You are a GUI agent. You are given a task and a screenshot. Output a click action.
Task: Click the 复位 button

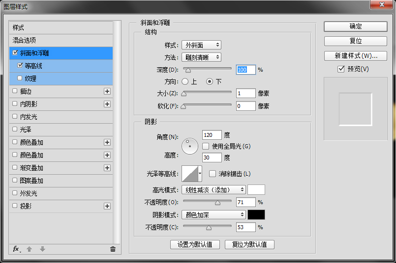pyautogui.click(x=355, y=41)
